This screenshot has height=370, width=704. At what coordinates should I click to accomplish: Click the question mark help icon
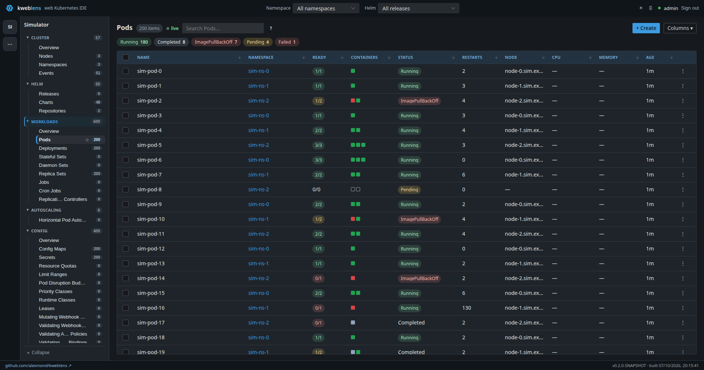271,28
